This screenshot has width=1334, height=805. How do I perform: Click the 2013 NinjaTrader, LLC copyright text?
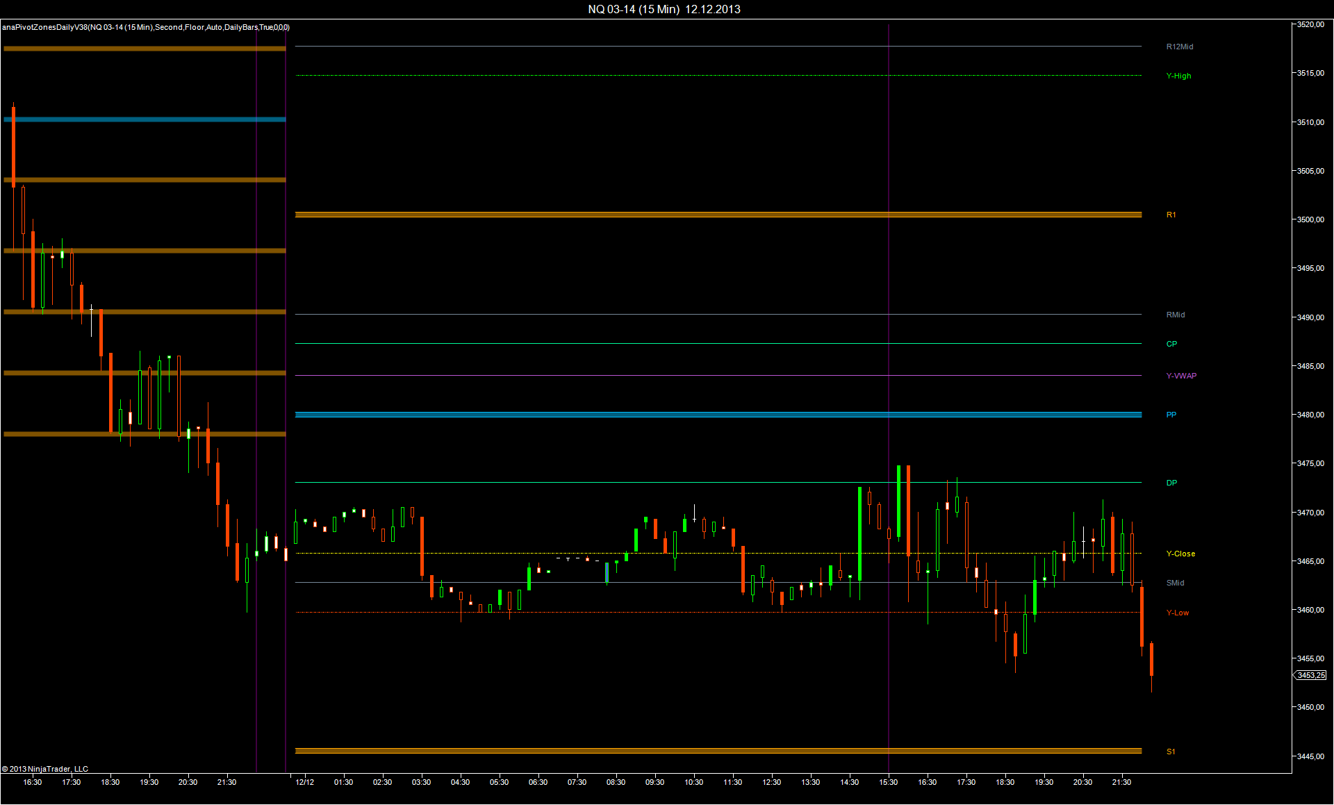click(45, 769)
